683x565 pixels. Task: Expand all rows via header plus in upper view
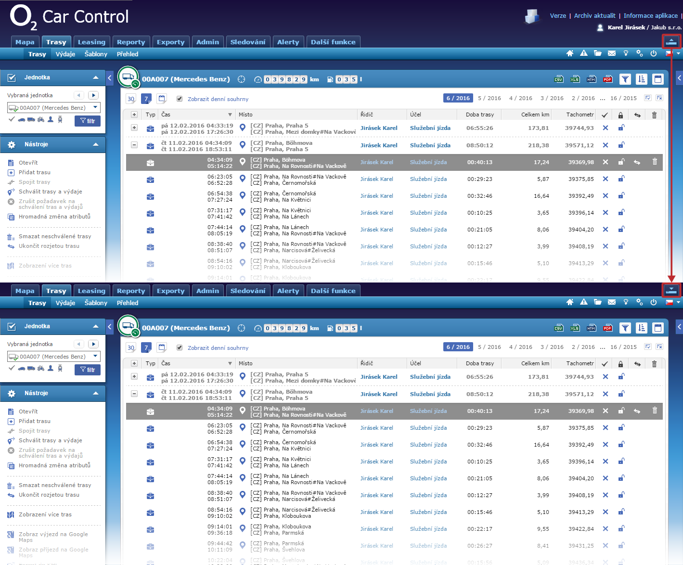point(134,115)
